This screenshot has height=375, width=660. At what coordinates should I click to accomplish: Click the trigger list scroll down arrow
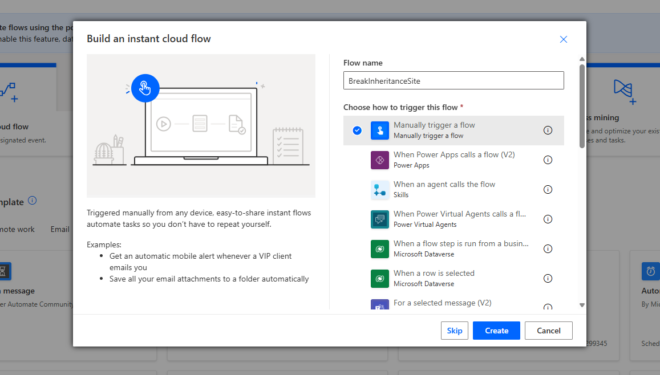[x=582, y=305]
